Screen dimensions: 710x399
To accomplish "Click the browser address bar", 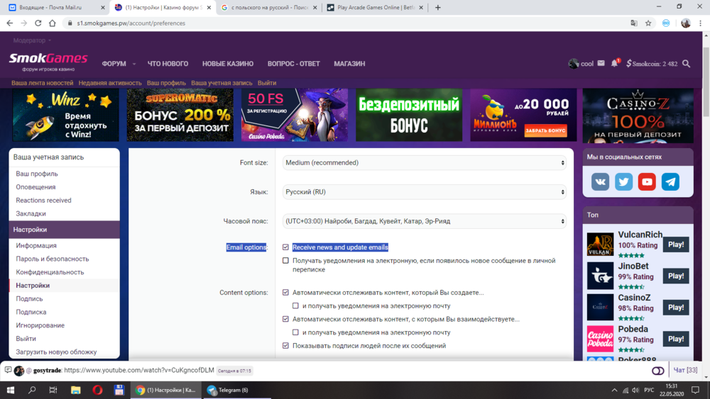I will [x=344, y=23].
